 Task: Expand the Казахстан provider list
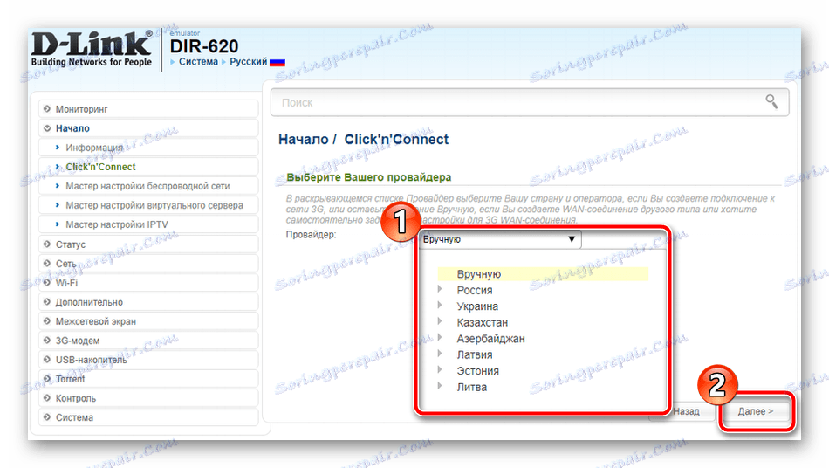coord(439,321)
